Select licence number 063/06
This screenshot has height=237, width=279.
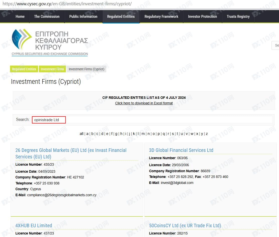point(182,158)
